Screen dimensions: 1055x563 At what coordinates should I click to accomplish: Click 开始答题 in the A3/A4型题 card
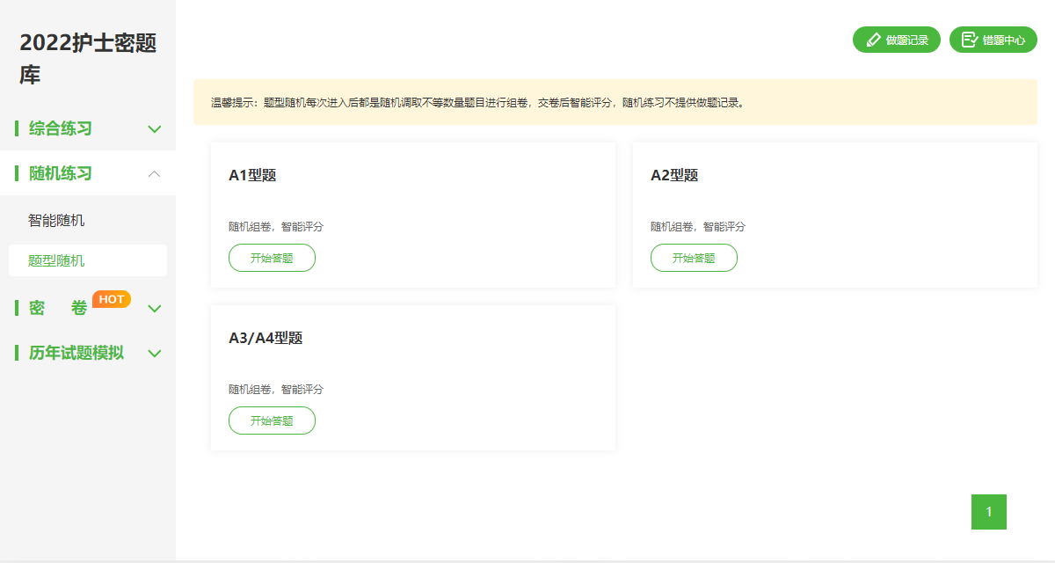pos(272,420)
